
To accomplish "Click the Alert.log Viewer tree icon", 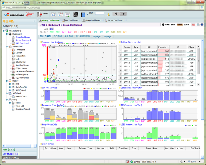I will pyautogui.click(x=13, y=65).
